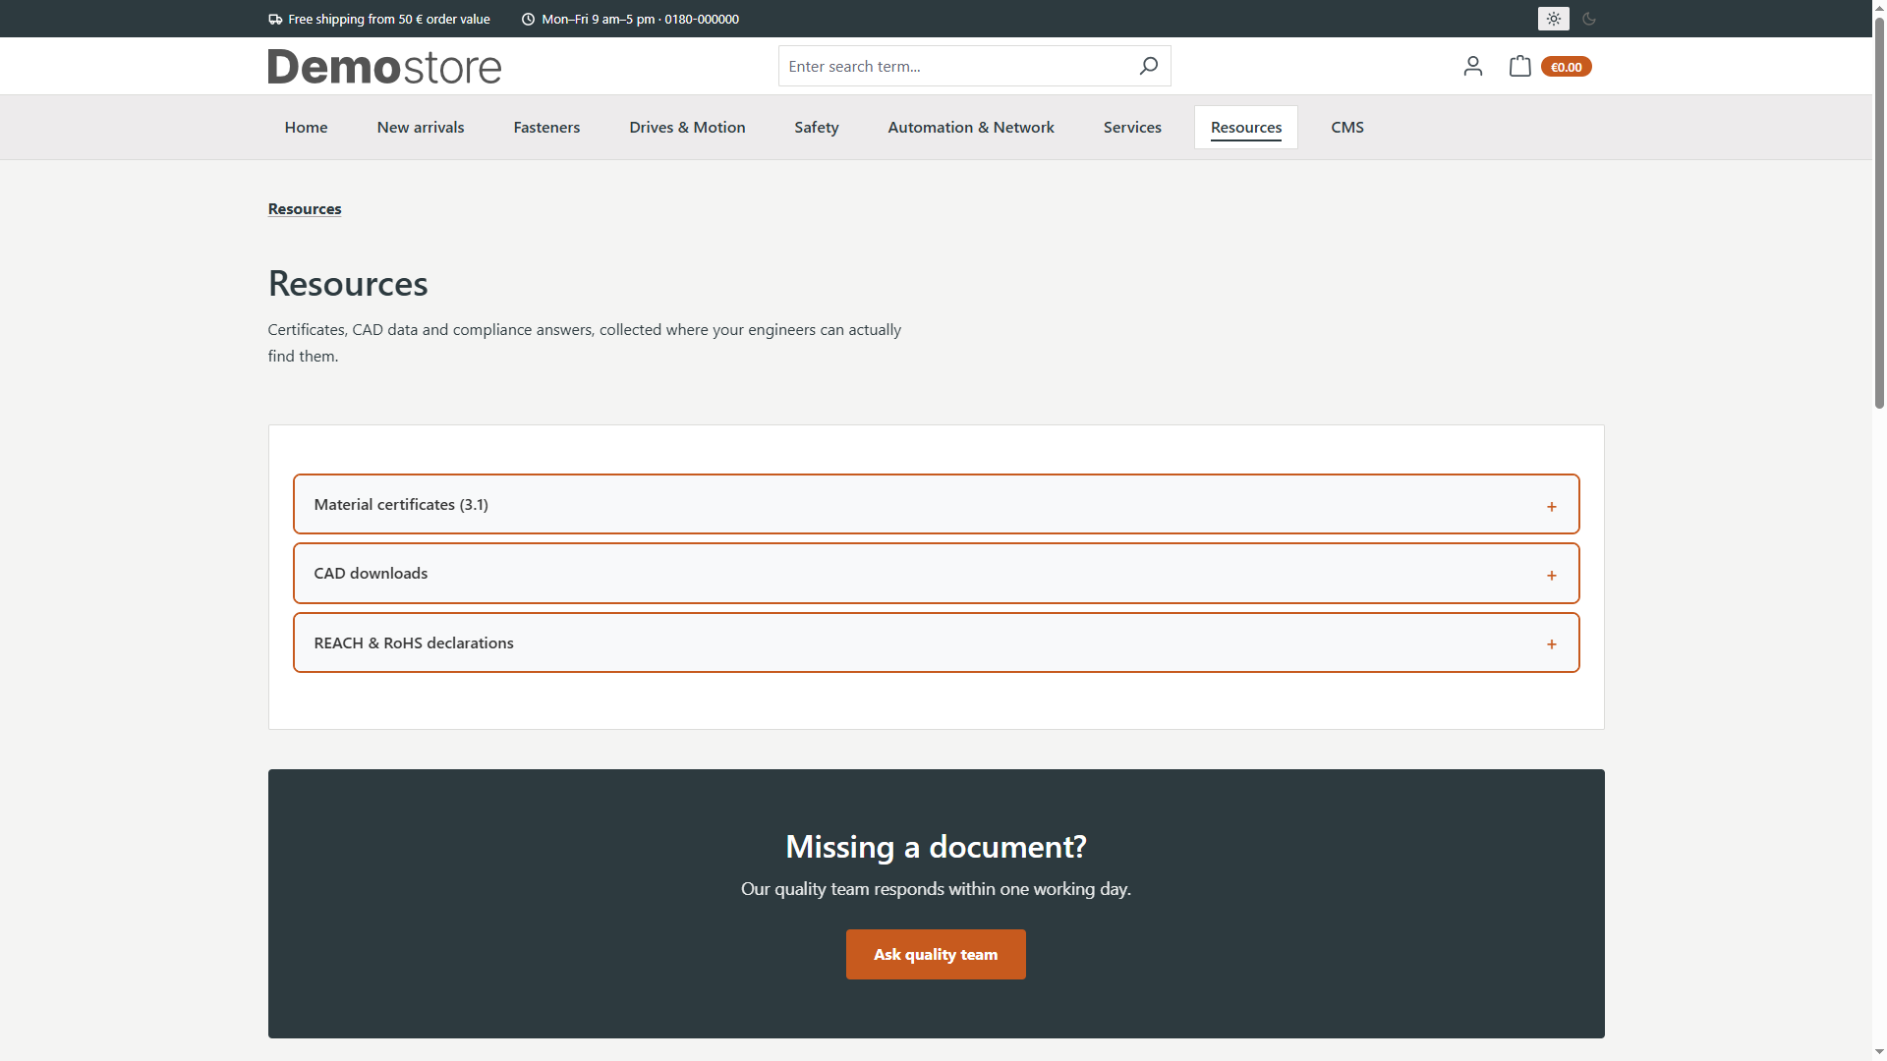Click the clock icon by opening hours
This screenshot has height=1061, width=1887.
click(528, 19)
